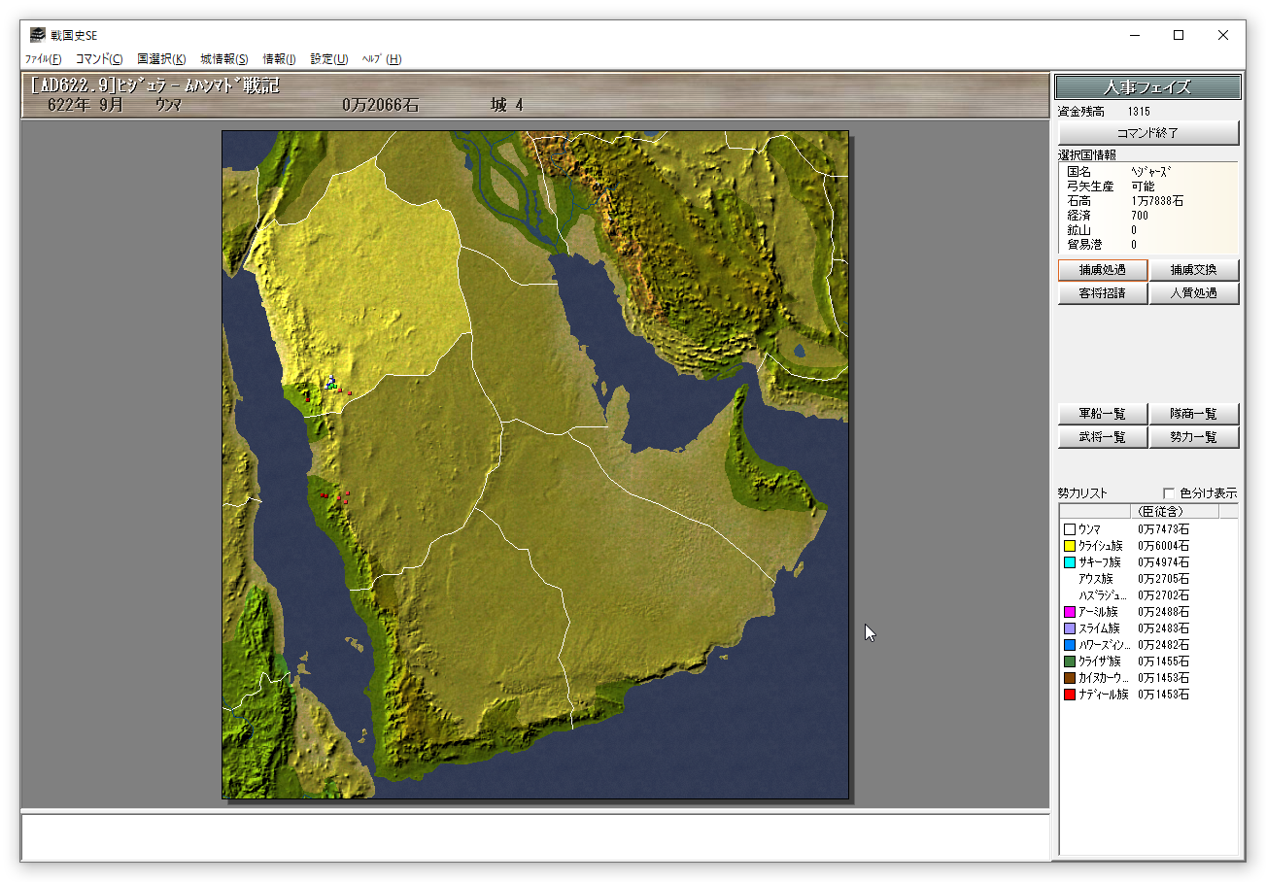
Task: Click the 戦国史SE app icon in title bar
Action: 37,35
